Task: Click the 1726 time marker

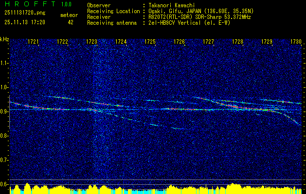Action: 180,41
